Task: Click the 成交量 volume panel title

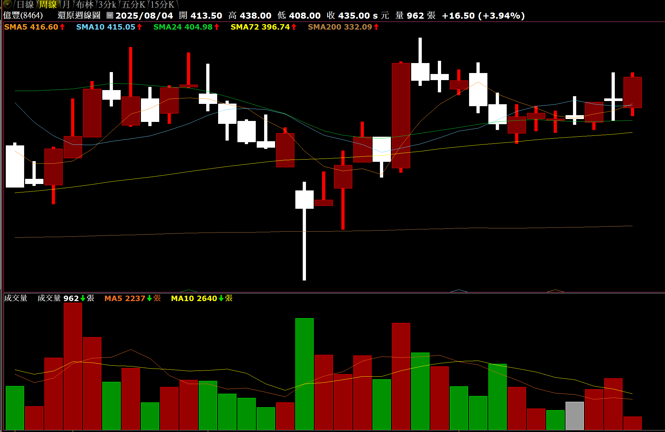Action: pyautogui.click(x=15, y=298)
